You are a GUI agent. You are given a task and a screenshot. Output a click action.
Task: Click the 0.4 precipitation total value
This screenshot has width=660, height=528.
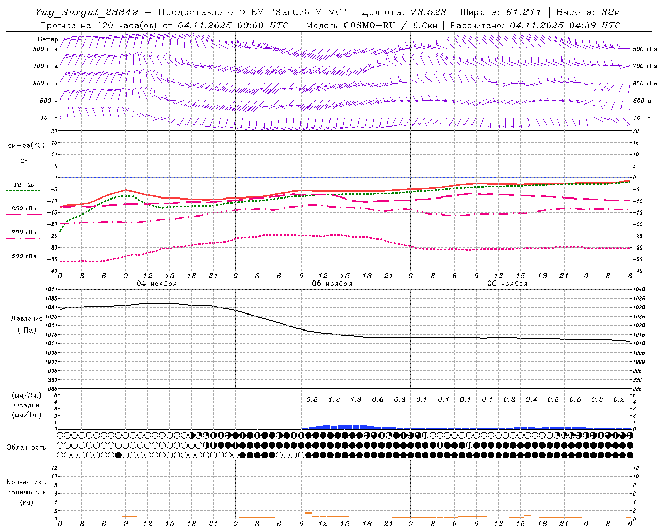(531, 399)
